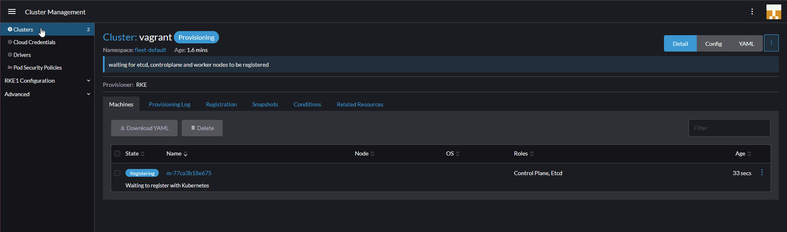Open row actions menu for machine m-77ca3b18e675
This screenshot has width=787, height=232.
[x=762, y=173]
